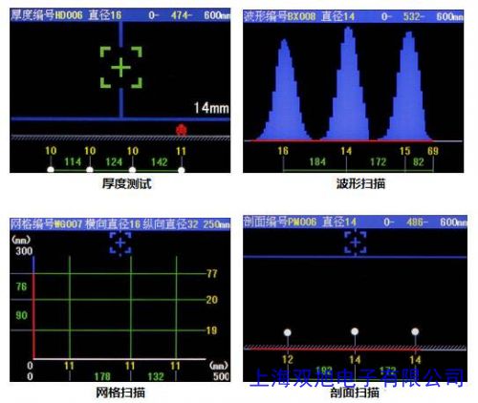Click the green spacing value 132
The image size is (478, 403).
[156, 376]
